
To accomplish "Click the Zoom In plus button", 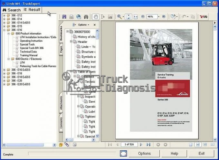I will 164,17.
